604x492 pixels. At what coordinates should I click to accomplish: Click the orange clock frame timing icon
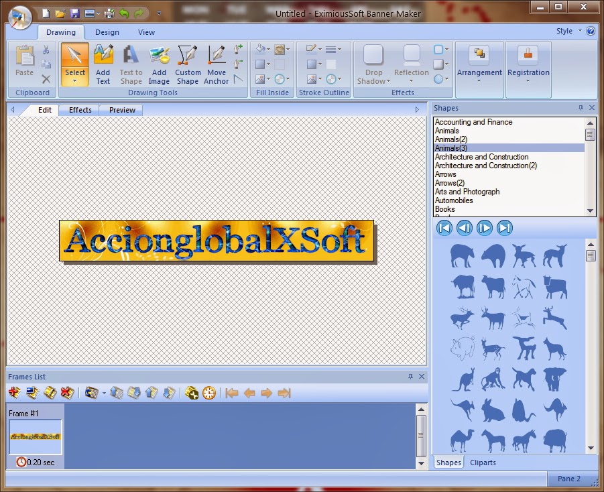point(209,393)
